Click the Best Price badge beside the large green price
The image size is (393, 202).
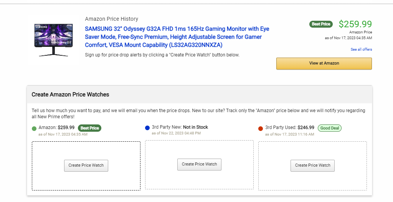321,24
